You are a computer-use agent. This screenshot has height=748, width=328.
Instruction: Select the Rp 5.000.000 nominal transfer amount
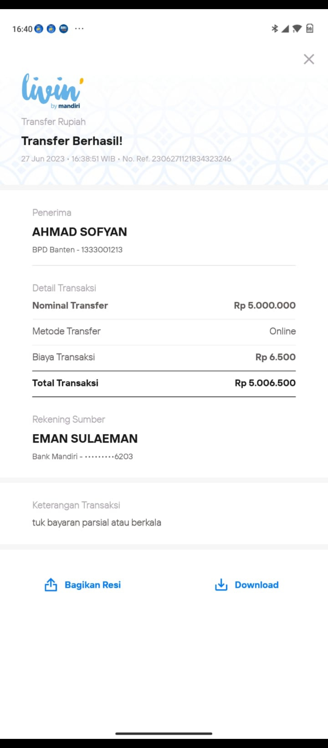pos(265,305)
